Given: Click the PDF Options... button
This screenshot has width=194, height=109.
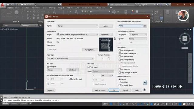Looking at the screenshot, I should (x=90, y=50).
